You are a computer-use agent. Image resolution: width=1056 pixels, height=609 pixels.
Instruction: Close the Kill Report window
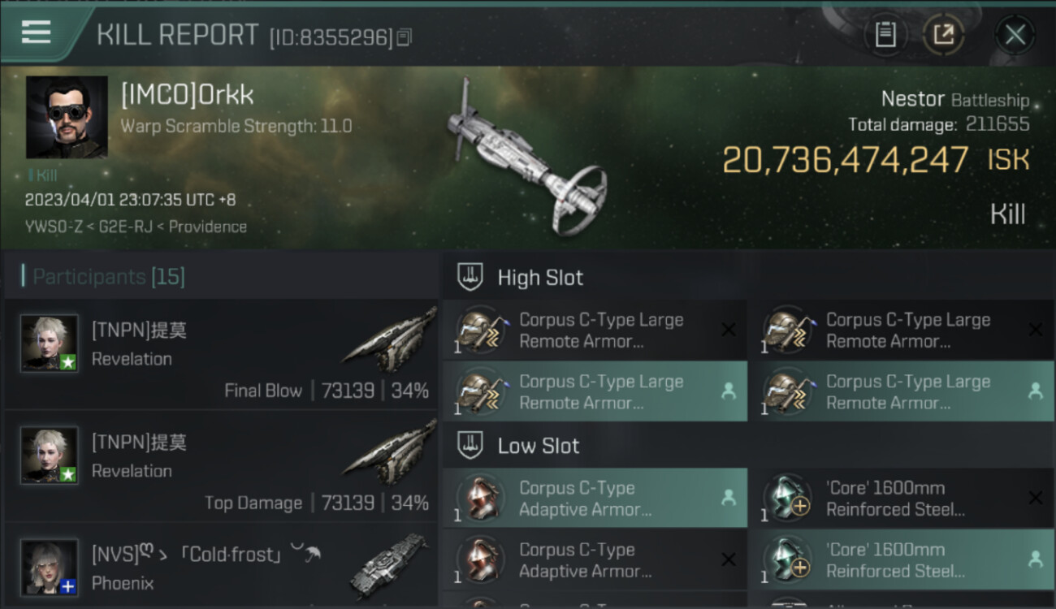point(1015,35)
